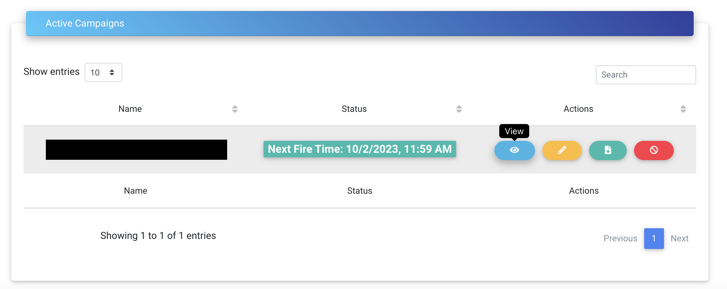Click the Showing 1 to 1 entries text

click(x=158, y=236)
